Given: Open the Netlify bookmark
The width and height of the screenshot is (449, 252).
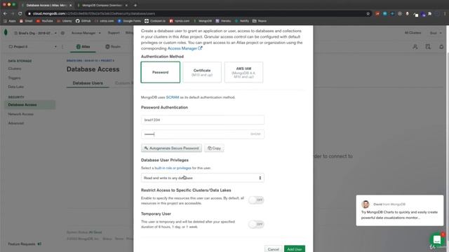Looking at the screenshot, I should pyautogui.click(x=242, y=21).
